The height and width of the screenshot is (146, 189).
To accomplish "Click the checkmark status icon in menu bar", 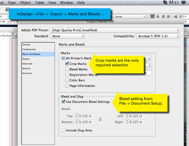I will (x=165, y=3).
